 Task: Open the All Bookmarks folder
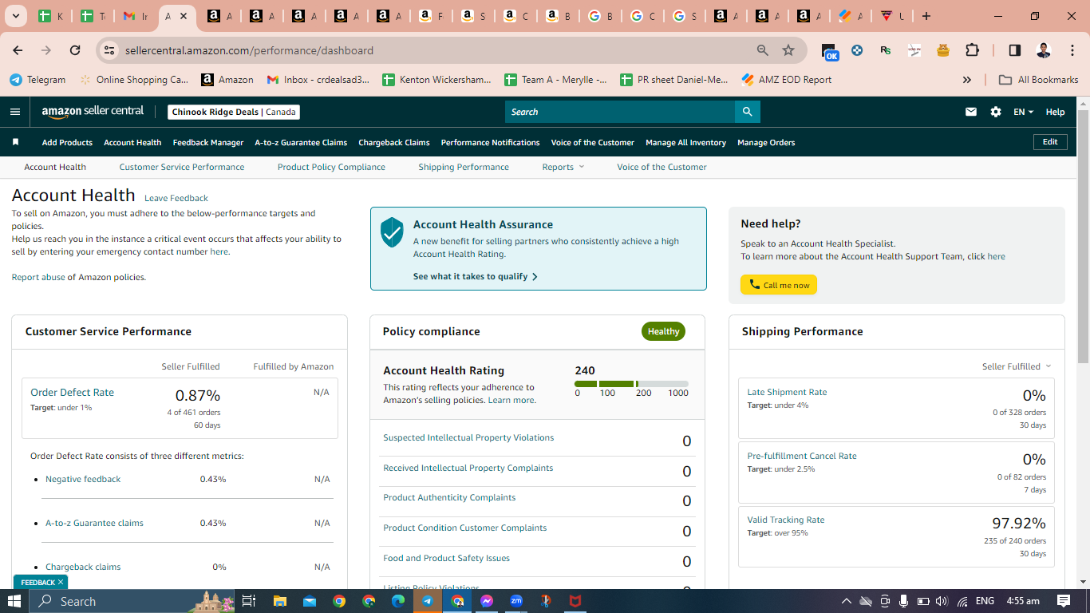(x=1039, y=80)
